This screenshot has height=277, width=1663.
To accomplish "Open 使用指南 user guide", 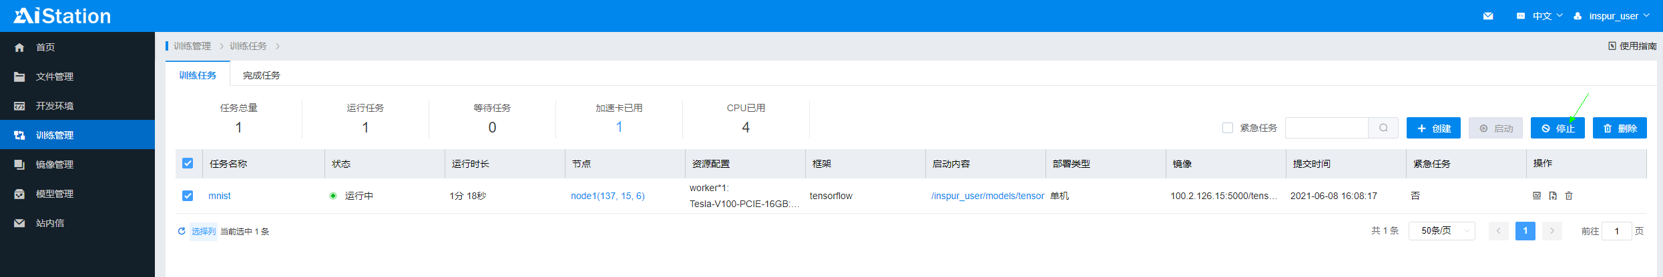I will 1632,46.
